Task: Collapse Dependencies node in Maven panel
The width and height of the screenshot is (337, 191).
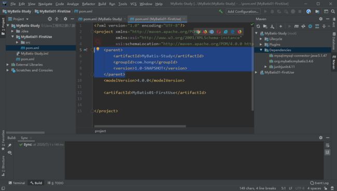Action: [261, 50]
